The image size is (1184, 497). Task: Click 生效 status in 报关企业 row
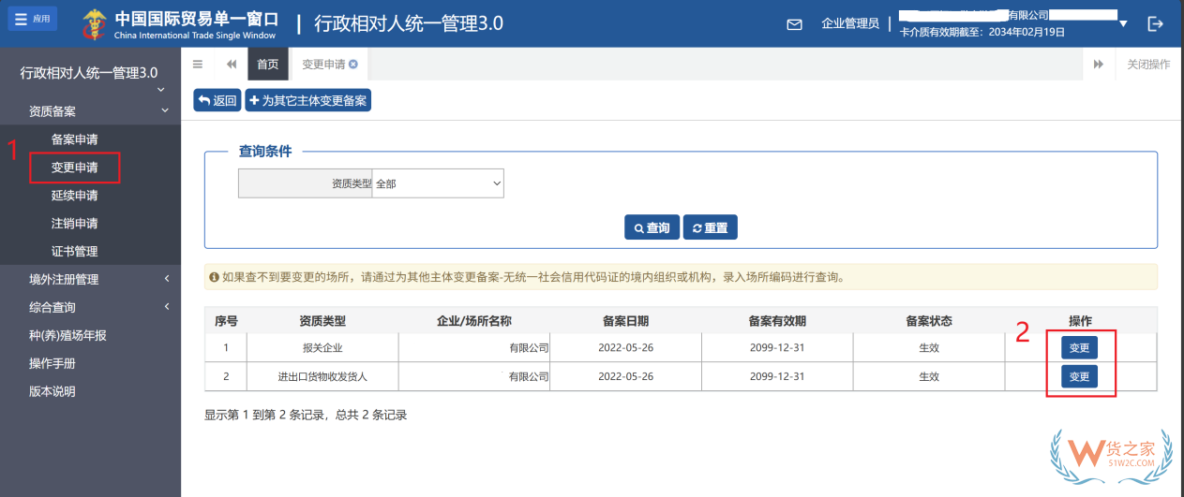(929, 348)
